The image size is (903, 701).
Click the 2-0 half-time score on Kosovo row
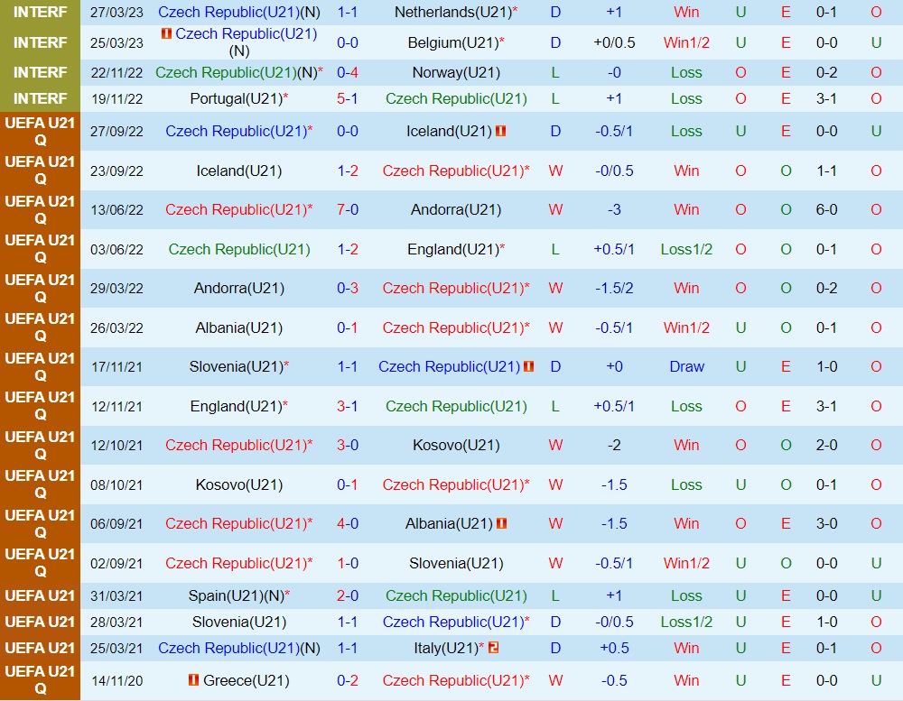click(x=826, y=445)
